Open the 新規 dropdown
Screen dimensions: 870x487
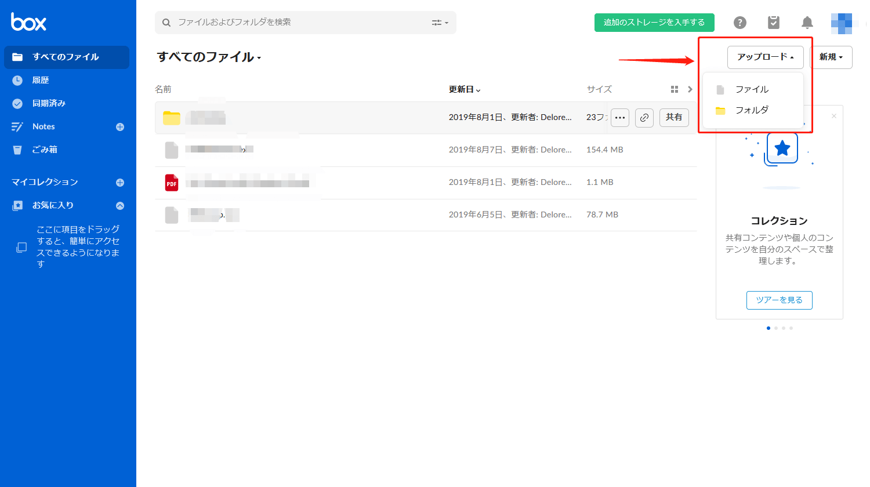pyautogui.click(x=831, y=57)
